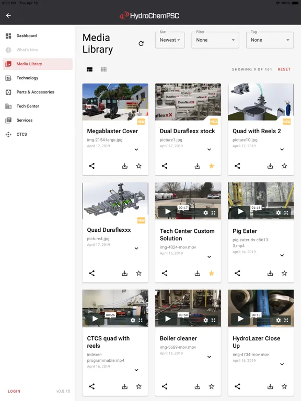
Task: Share the Quad Duraflexxx item
Action: point(92,274)
